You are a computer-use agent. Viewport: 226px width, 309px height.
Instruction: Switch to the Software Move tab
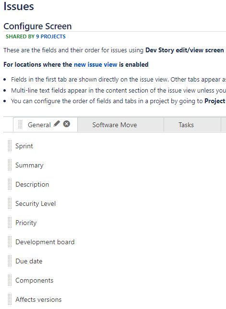coord(120,125)
